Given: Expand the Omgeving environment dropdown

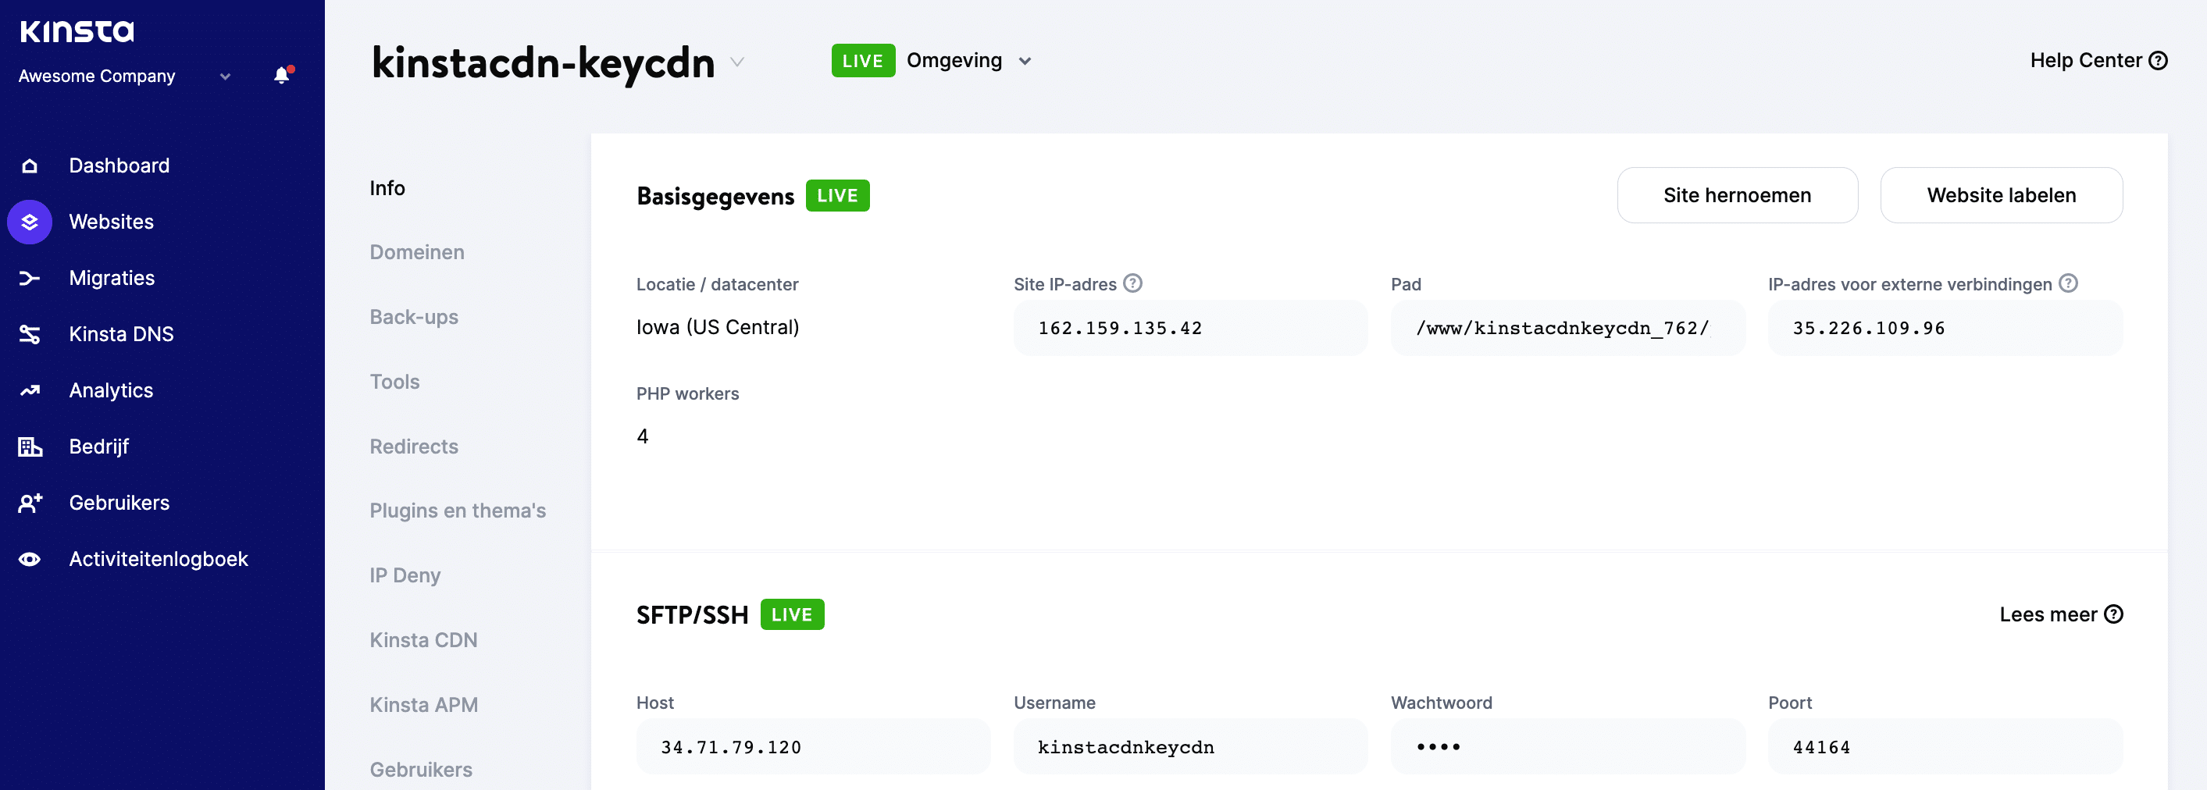Looking at the screenshot, I should tap(1025, 61).
